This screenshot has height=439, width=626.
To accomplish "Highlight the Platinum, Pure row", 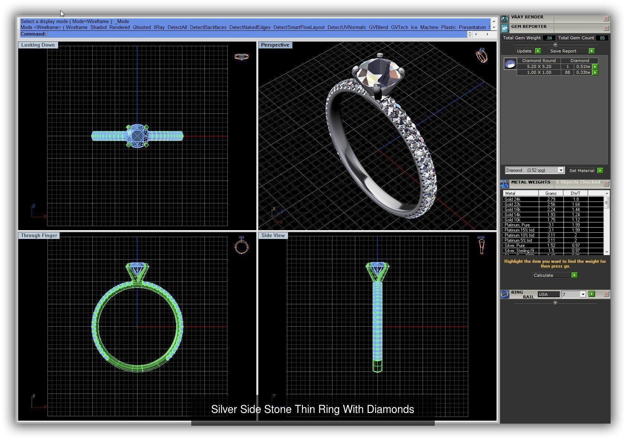I will point(554,225).
